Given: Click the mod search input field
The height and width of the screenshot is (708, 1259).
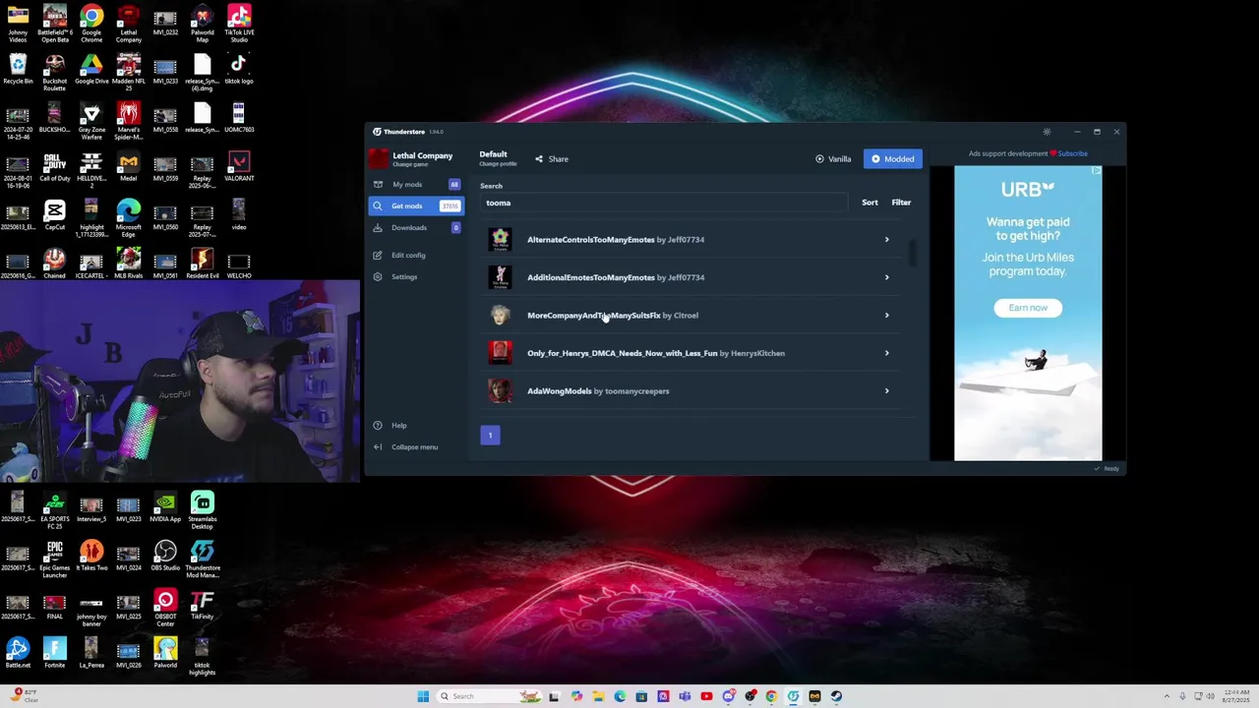Looking at the screenshot, I should 664,203.
